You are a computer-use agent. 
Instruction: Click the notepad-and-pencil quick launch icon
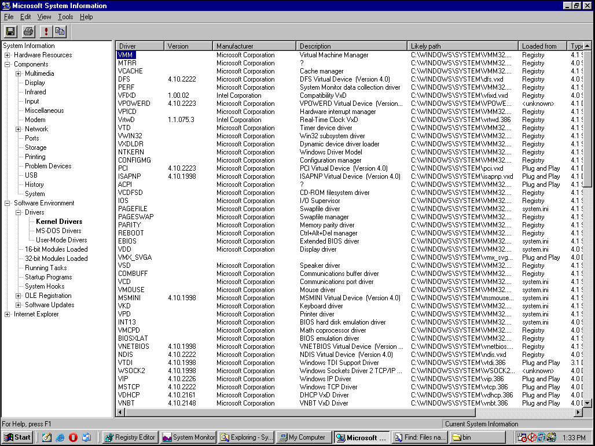47,437
